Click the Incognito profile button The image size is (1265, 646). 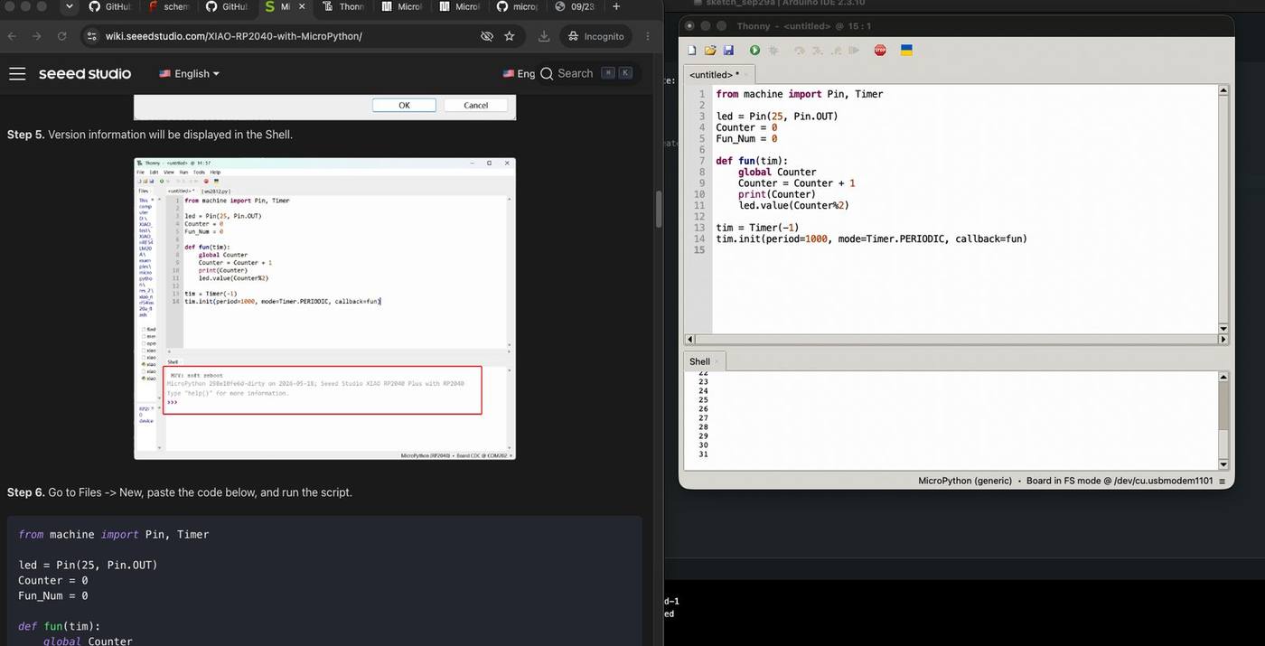[595, 36]
